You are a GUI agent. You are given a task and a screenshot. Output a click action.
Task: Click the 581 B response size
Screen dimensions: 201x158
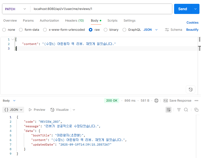(145, 101)
